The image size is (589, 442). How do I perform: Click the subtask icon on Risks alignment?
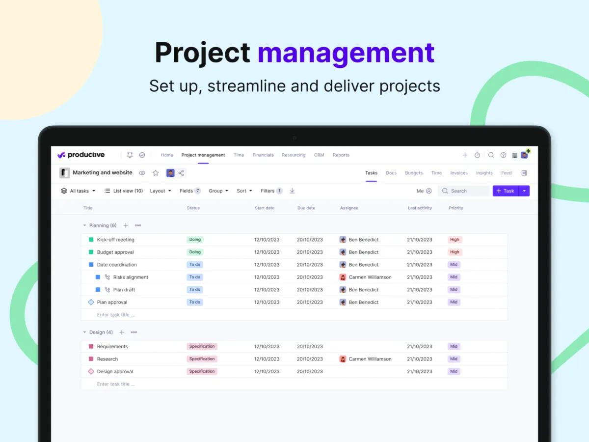(x=107, y=277)
